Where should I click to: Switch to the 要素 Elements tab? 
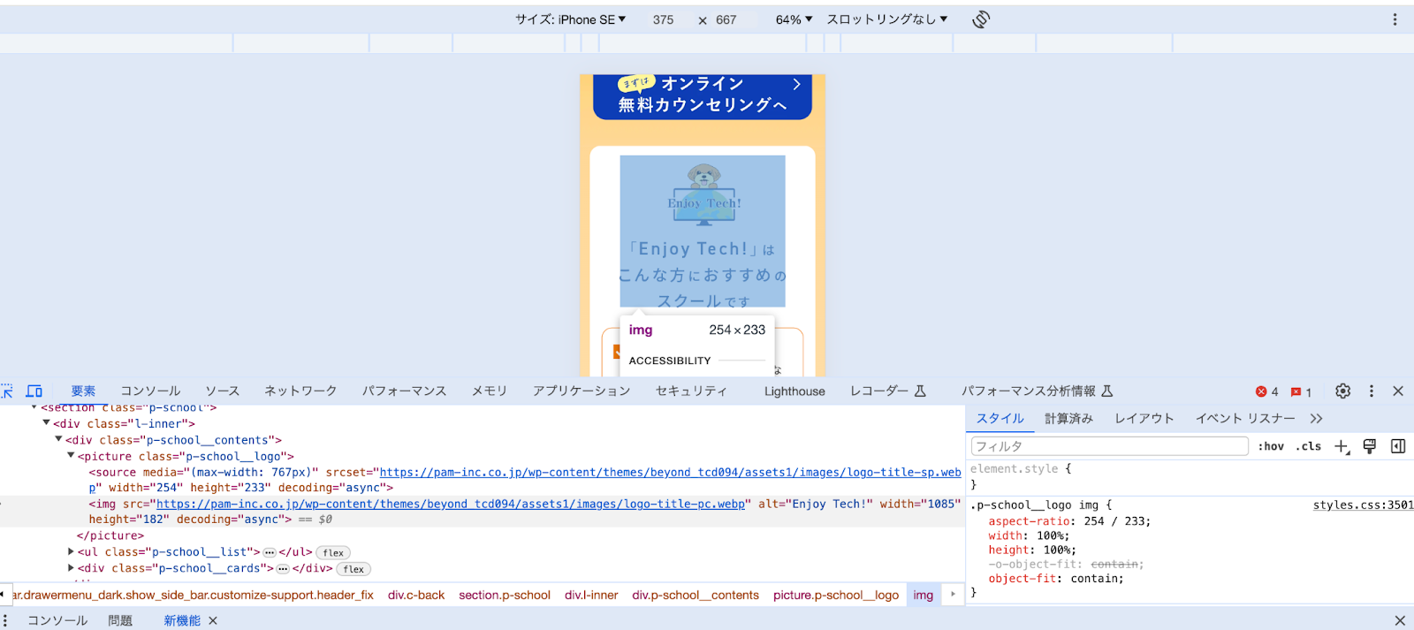83,391
